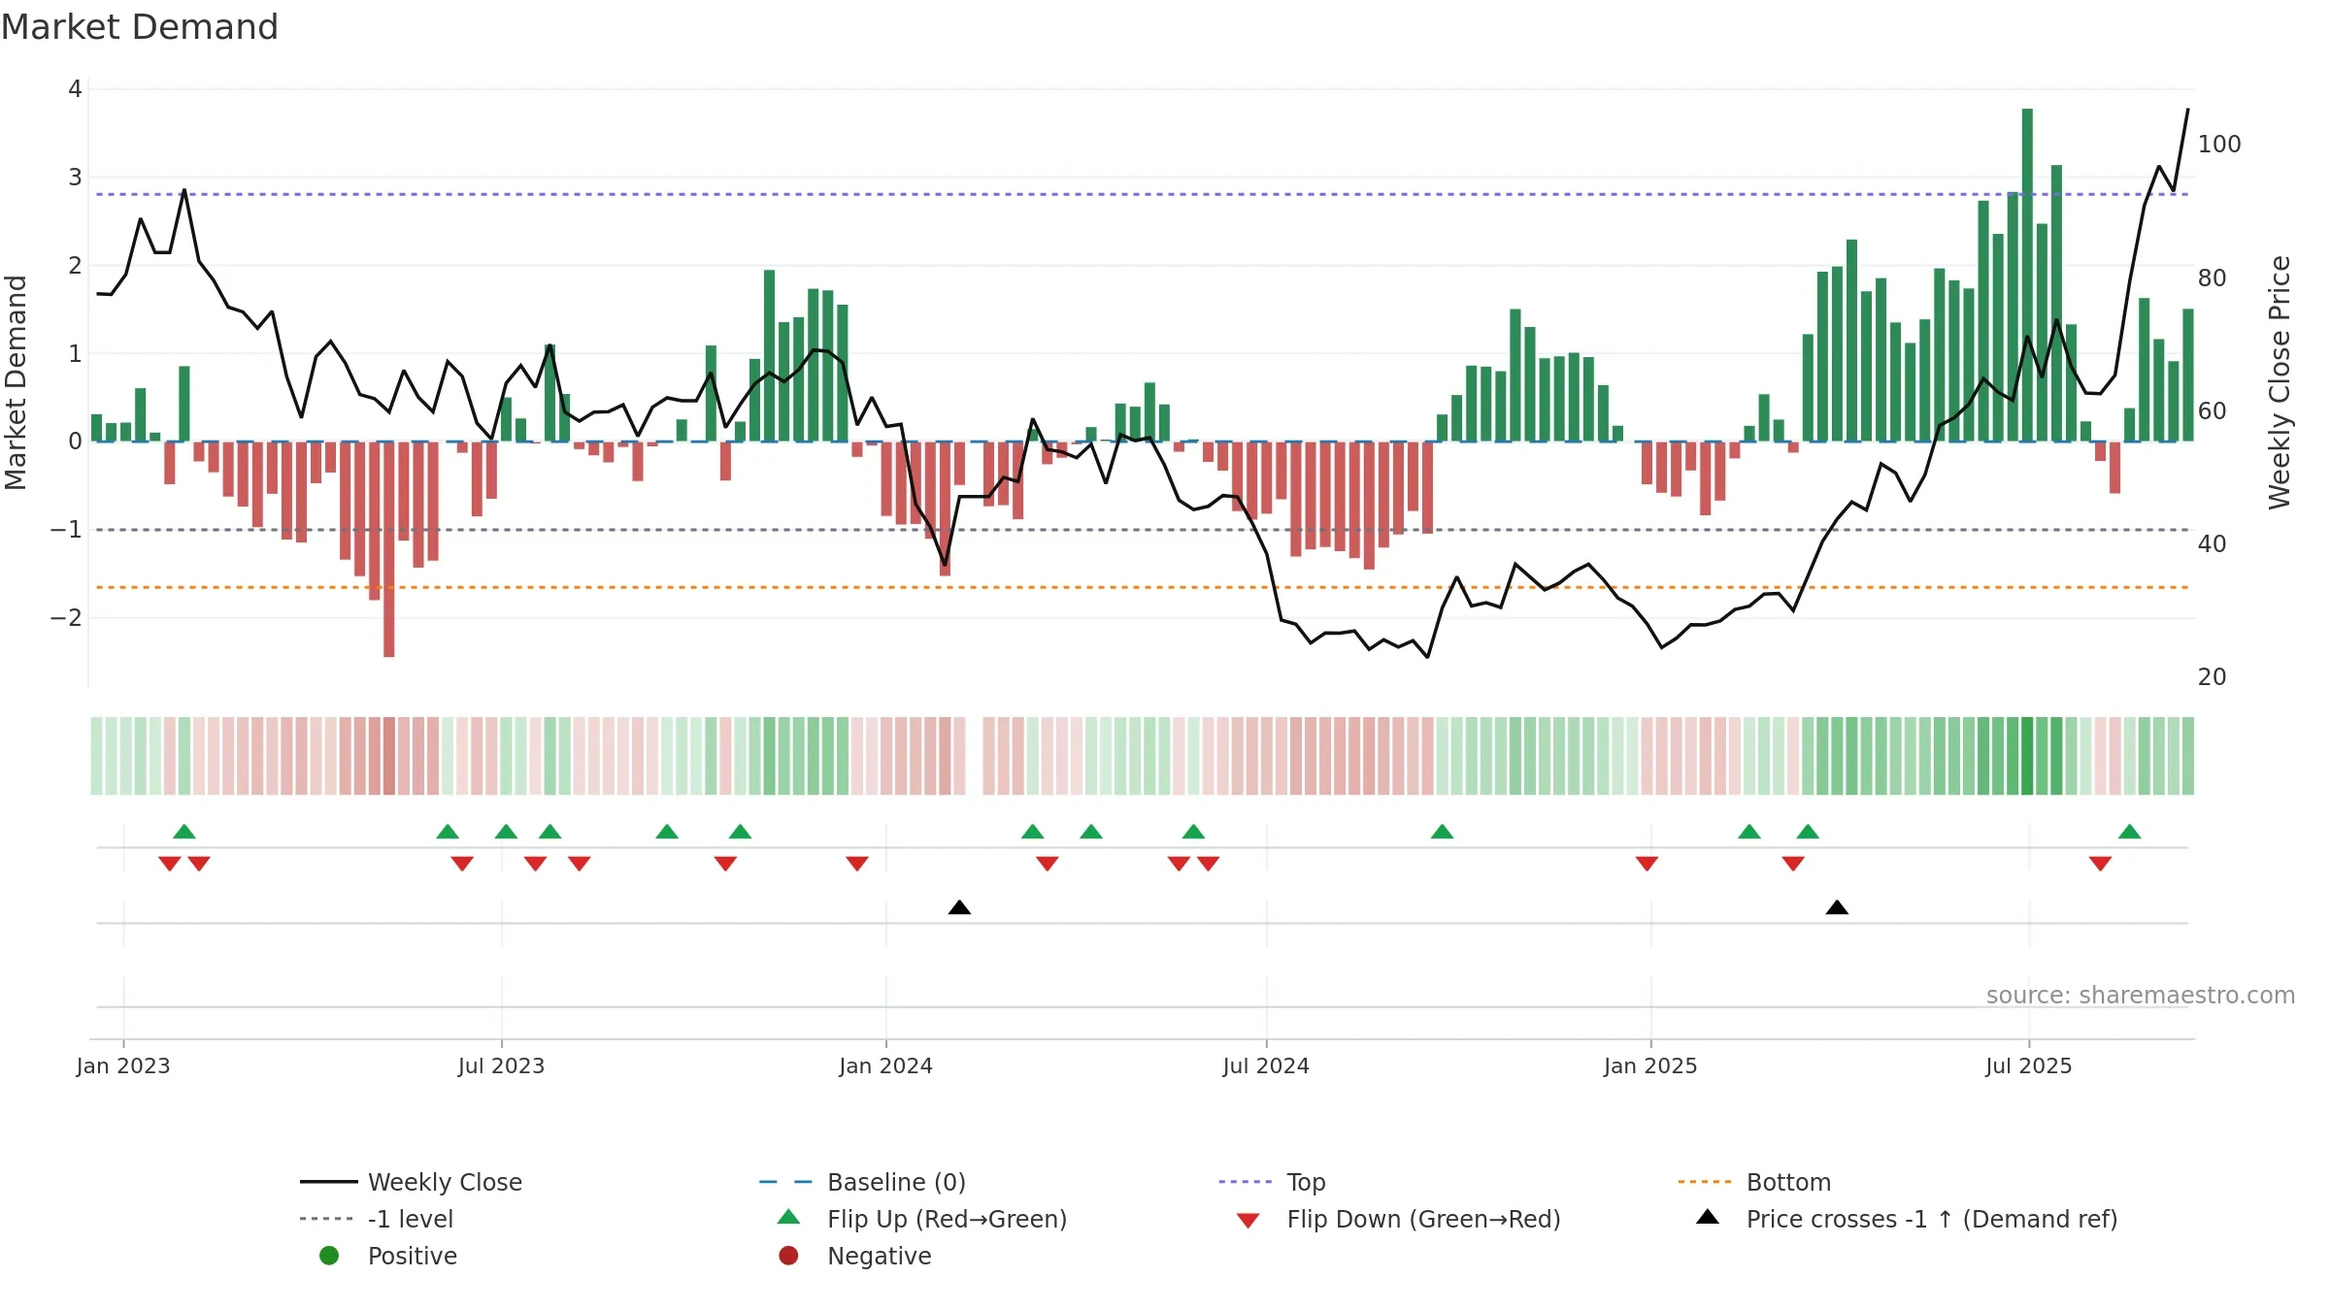Screen dimensions: 2330x1310
Task: Click the -1 level gray dotted legend symbol
Action: pos(326,1219)
